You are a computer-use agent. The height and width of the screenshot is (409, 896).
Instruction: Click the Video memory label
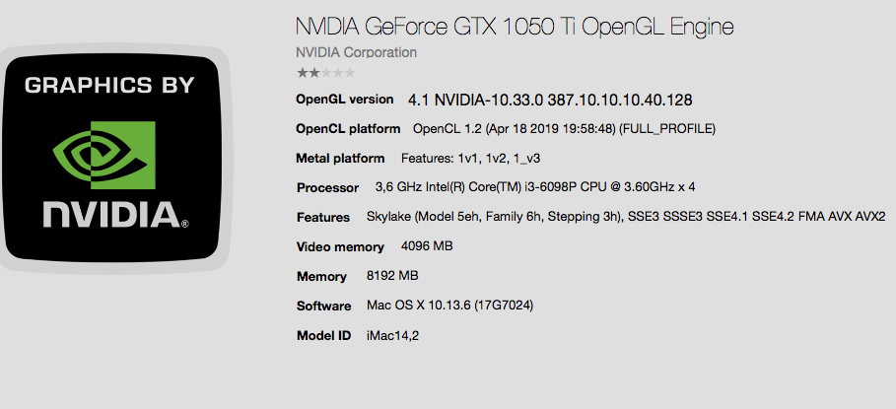pos(341,246)
